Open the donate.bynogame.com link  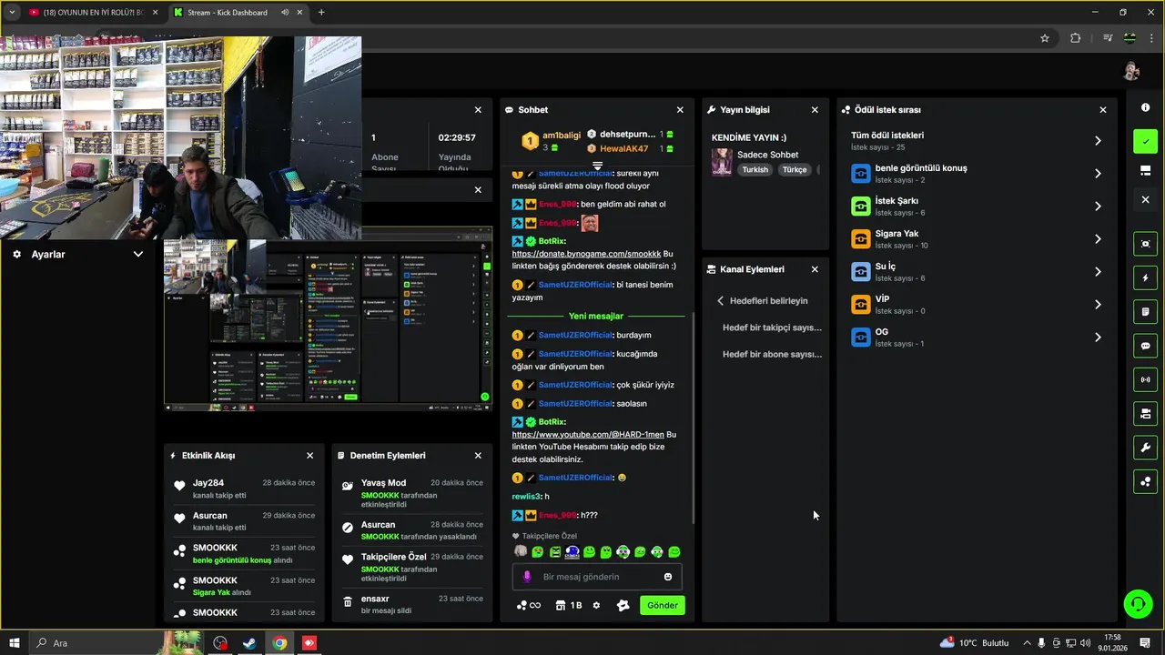tap(586, 254)
